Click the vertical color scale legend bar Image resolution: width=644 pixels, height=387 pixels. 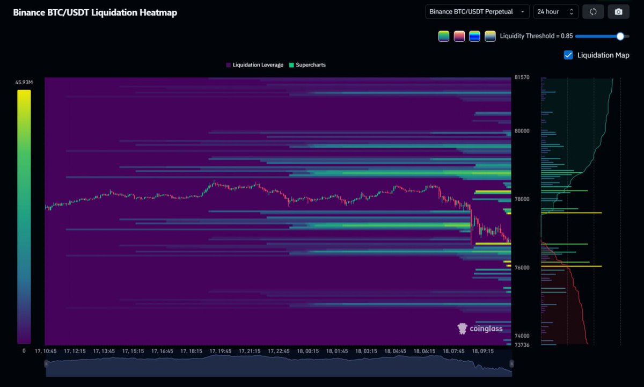[x=24, y=216]
